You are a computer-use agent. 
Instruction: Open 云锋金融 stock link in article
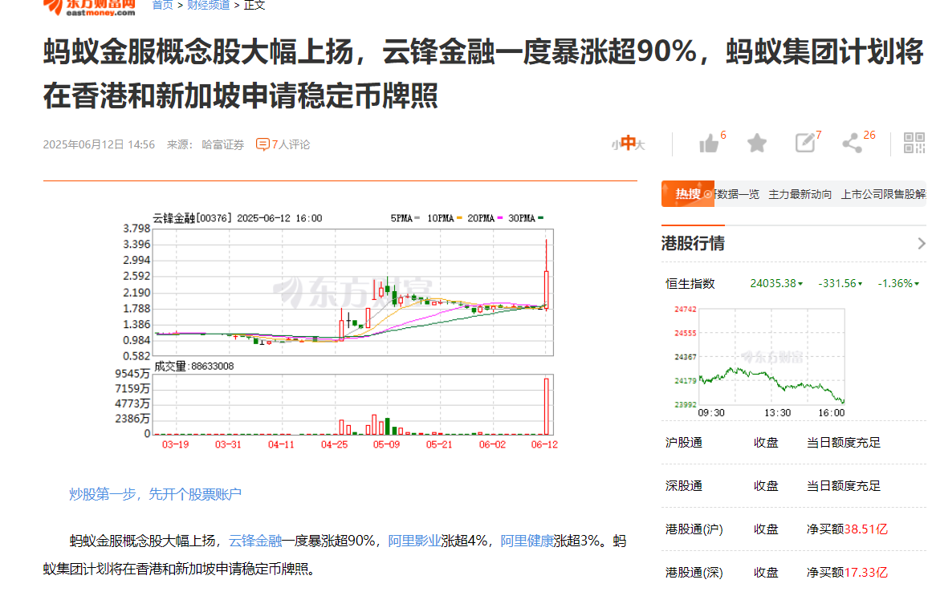(255, 541)
